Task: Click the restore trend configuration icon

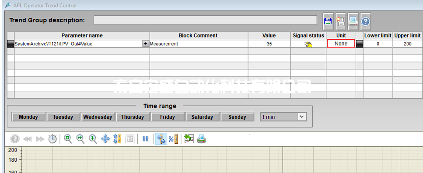Action: point(189,139)
